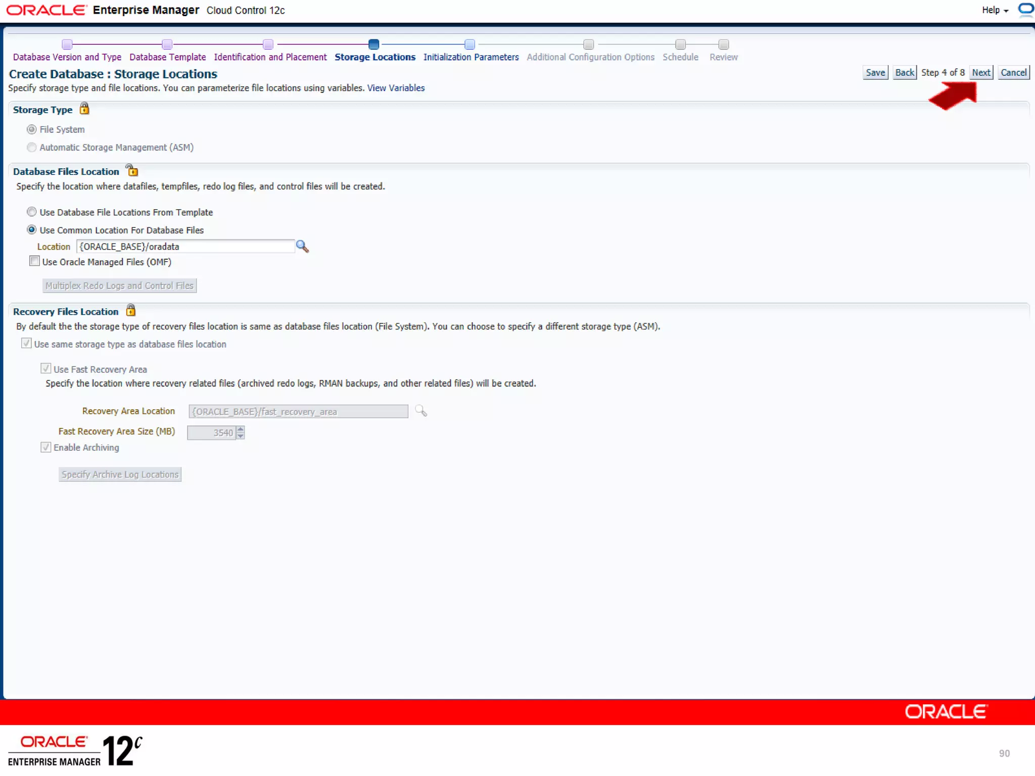
Task: Click the Database Files Location unlock icon
Action: coord(132,170)
